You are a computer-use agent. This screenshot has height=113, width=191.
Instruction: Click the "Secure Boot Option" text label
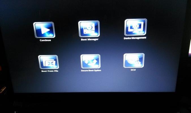pyautogui.click(x=91, y=70)
